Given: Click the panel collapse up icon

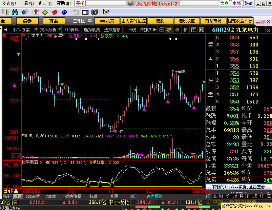Looking at the screenshot, I should (194, 30).
